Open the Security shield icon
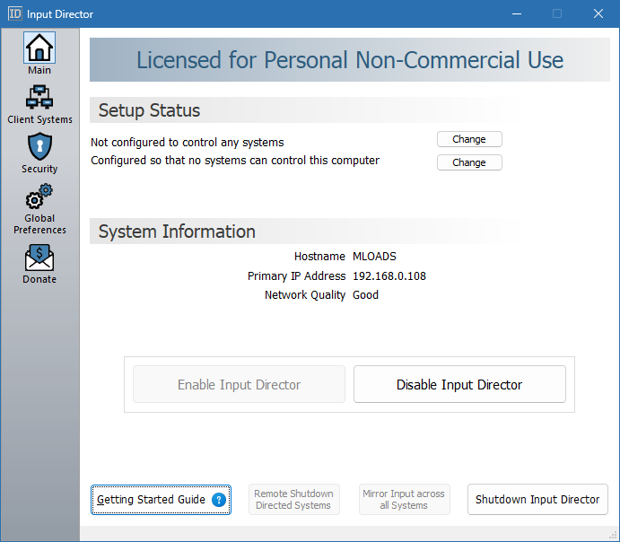The image size is (620, 542). (39, 146)
